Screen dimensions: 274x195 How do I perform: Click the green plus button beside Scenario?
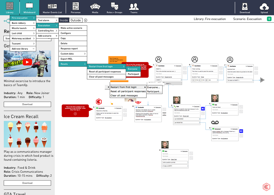(x=269, y=19)
